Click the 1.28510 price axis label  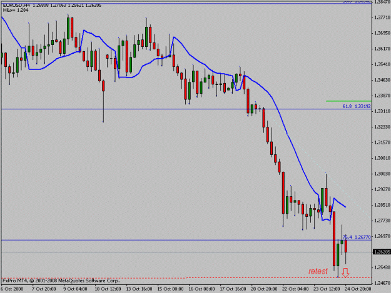point(382,205)
